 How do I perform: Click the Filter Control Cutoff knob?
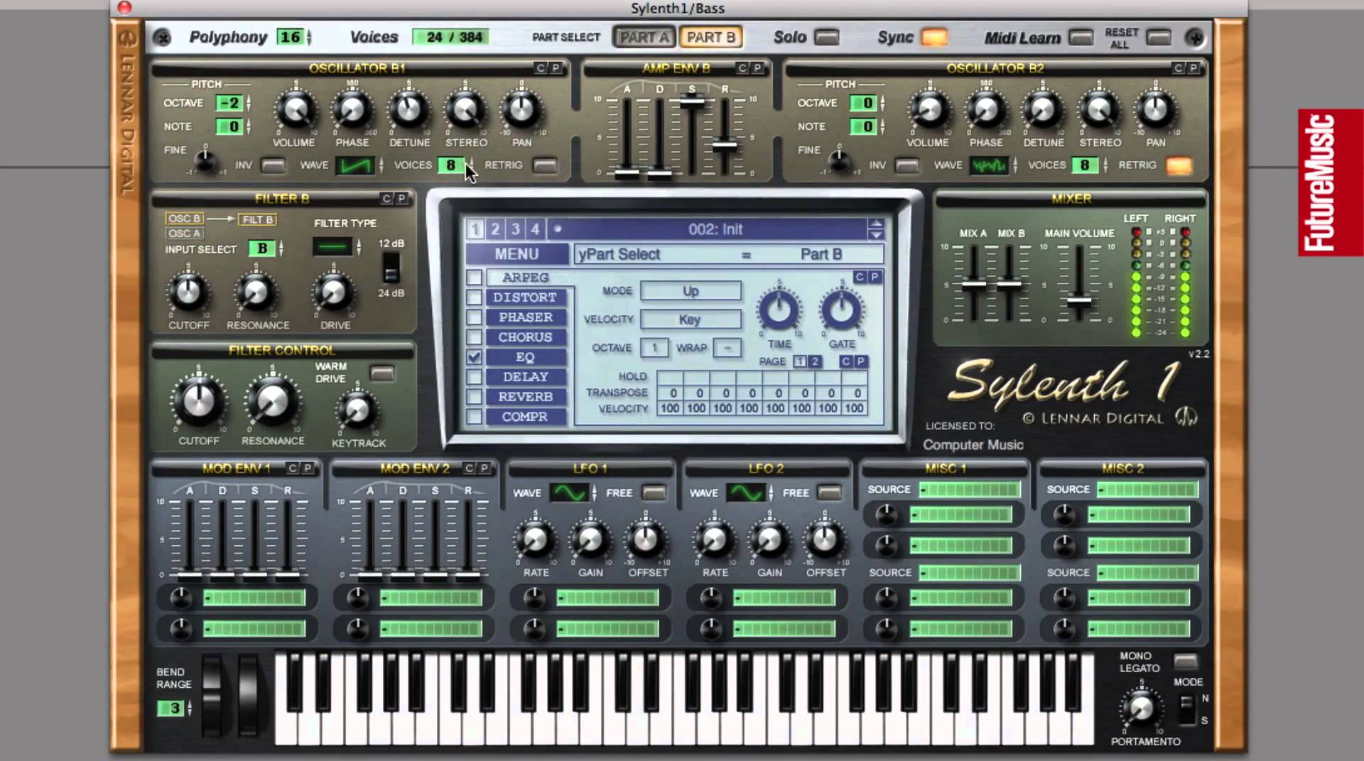(x=199, y=402)
